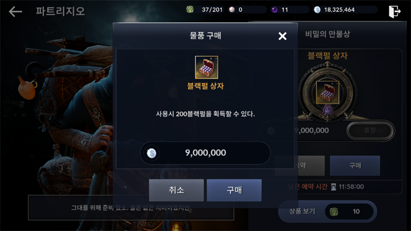This screenshot has width=411, height=231.
Task: Cancel the purchase with 취소
Action: (176, 190)
